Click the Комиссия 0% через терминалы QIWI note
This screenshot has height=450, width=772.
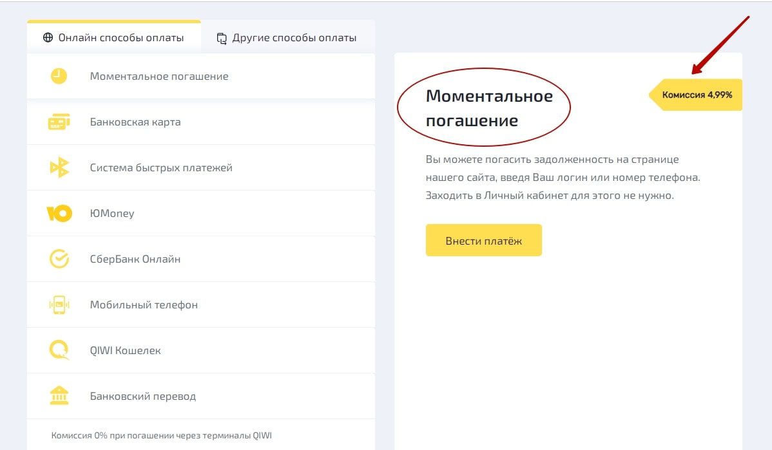point(162,435)
